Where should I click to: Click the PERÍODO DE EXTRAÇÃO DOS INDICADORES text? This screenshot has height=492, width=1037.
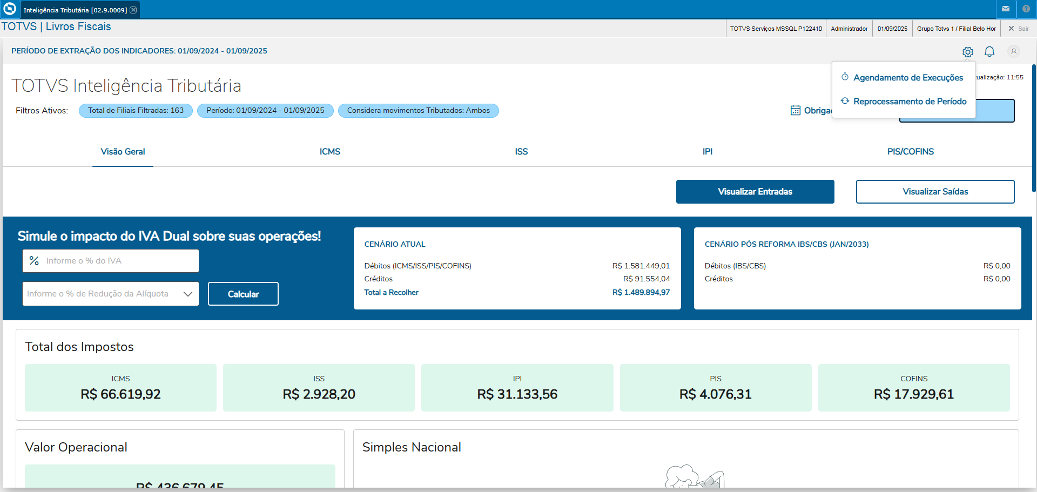point(139,51)
